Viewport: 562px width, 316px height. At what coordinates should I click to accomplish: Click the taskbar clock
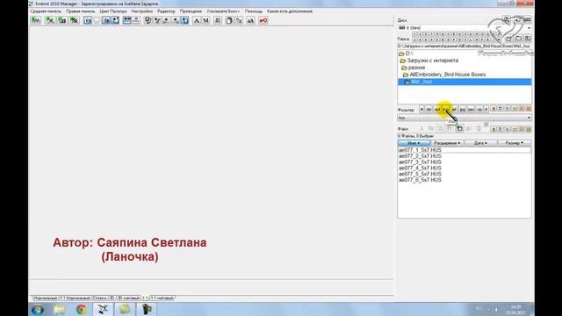[516, 310]
